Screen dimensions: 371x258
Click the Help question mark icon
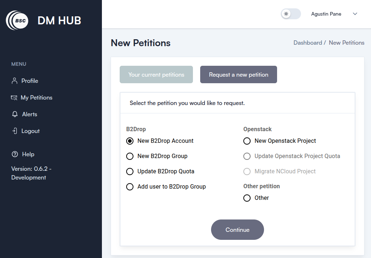pyautogui.click(x=15, y=154)
